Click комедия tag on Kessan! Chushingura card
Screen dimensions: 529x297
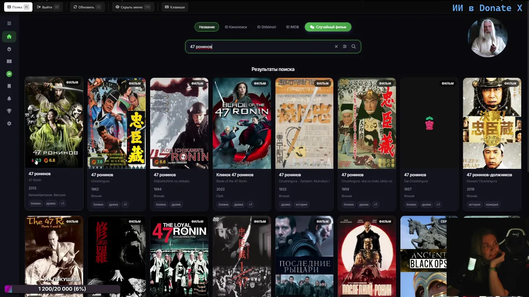(x=492, y=205)
